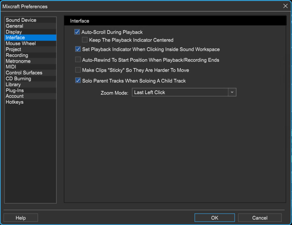Uncheck Set Playback Indicator When Clicking Inside Workspace

point(78,49)
